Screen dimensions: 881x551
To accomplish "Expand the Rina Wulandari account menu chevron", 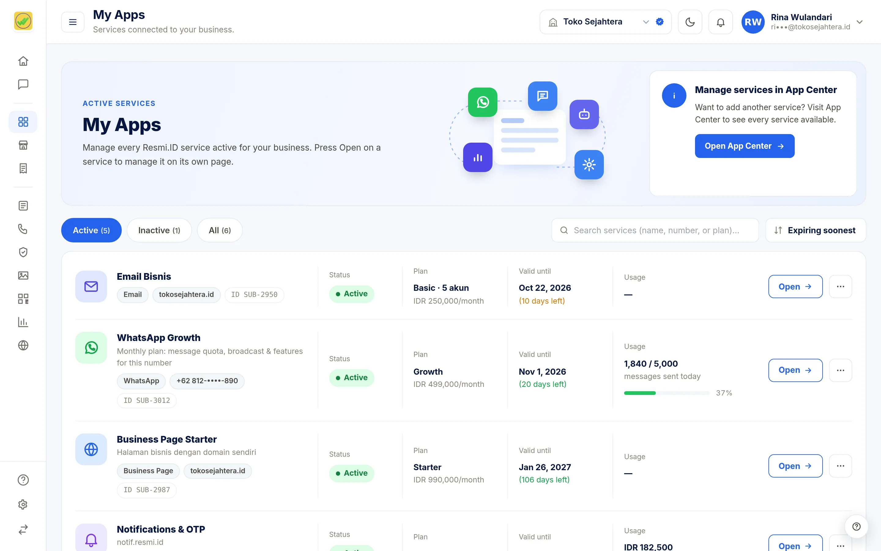I will point(860,22).
